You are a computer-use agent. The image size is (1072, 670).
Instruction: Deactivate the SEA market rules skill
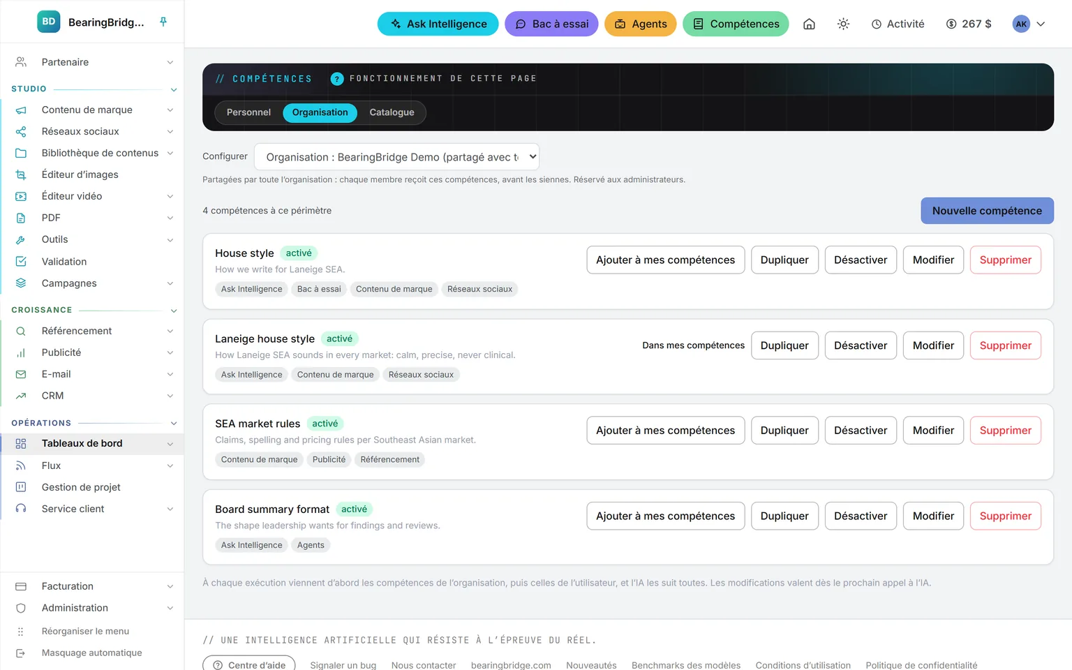click(x=861, y=431)
